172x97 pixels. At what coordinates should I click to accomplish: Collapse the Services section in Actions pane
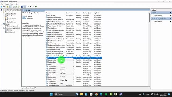pos(170,13)
